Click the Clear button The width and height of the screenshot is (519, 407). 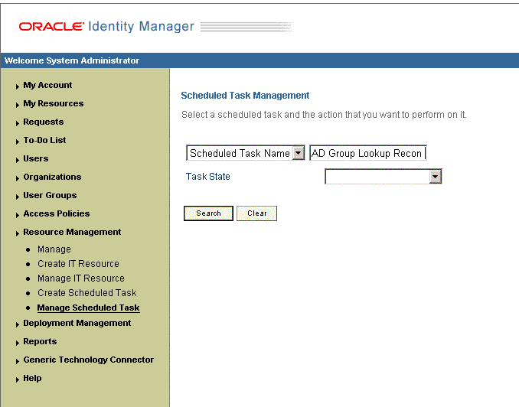coord(257,213)
